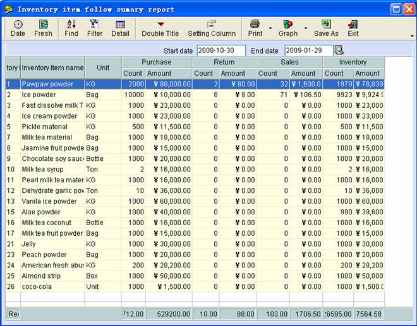The height and width of the screenshot is (326, 417).
Task: Select the Chocolate soy sauce row
Action: (195, 158)
